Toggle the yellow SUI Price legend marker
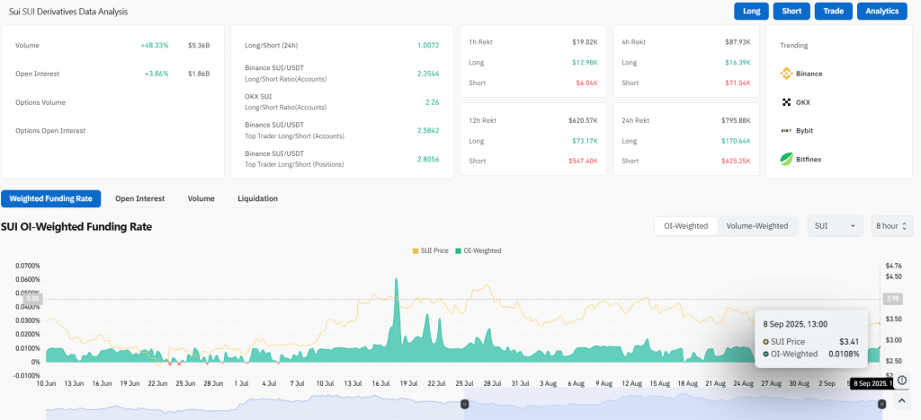This screenshot has height=420, width=921. coord(416,250)
